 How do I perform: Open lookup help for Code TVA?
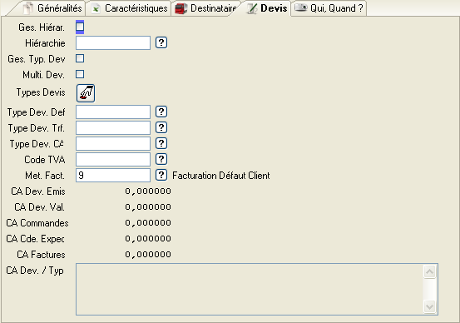tap(161, 159)
